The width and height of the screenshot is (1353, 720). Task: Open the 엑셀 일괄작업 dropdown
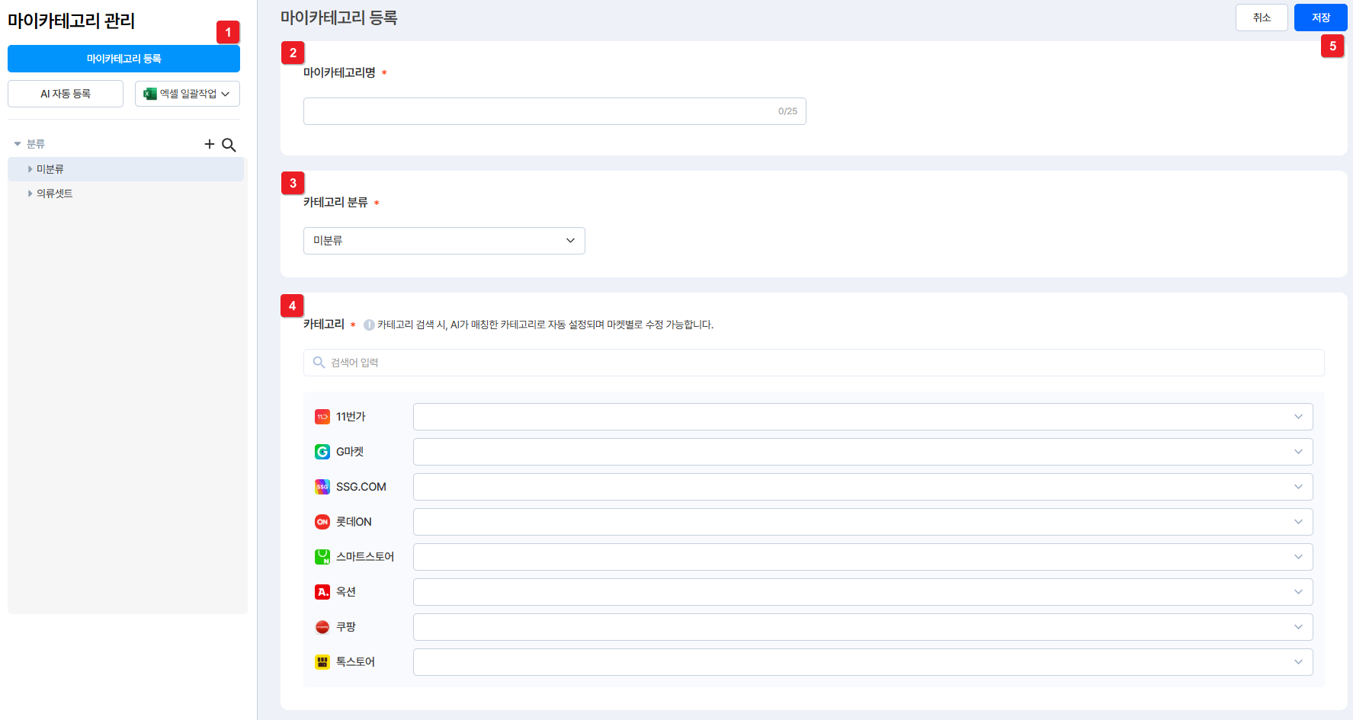point(188,94)
